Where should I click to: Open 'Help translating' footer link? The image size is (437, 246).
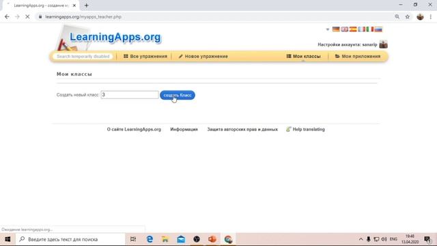[305, 129]
